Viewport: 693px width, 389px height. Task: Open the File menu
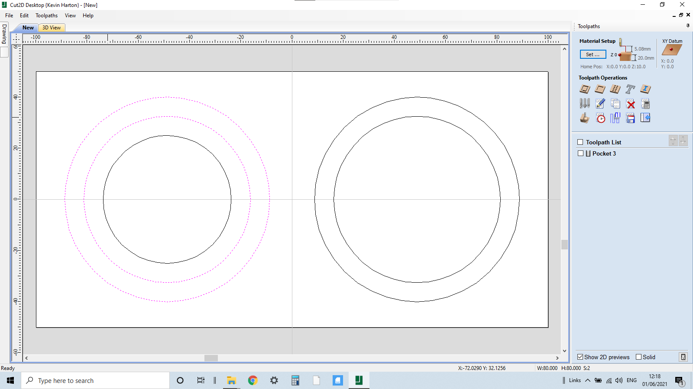tap(9, 16)
